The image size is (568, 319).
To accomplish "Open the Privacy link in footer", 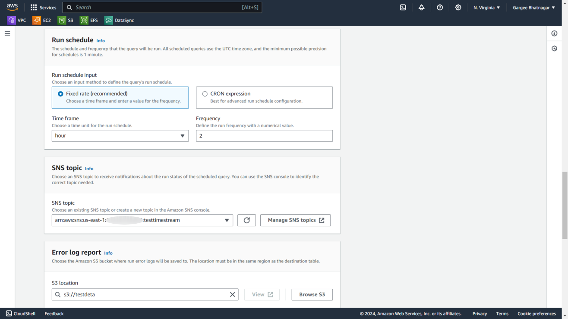I will pos(480,313).
